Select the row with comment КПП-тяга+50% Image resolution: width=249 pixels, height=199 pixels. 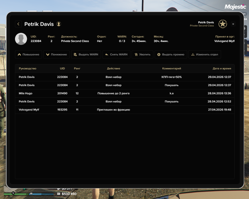[124, 77]
